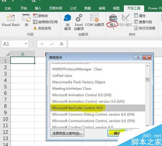The height and width of the screenshot is (146, 162).
Task: Select KMRDPProtocolManager Class in list
Action: [98, 69]
